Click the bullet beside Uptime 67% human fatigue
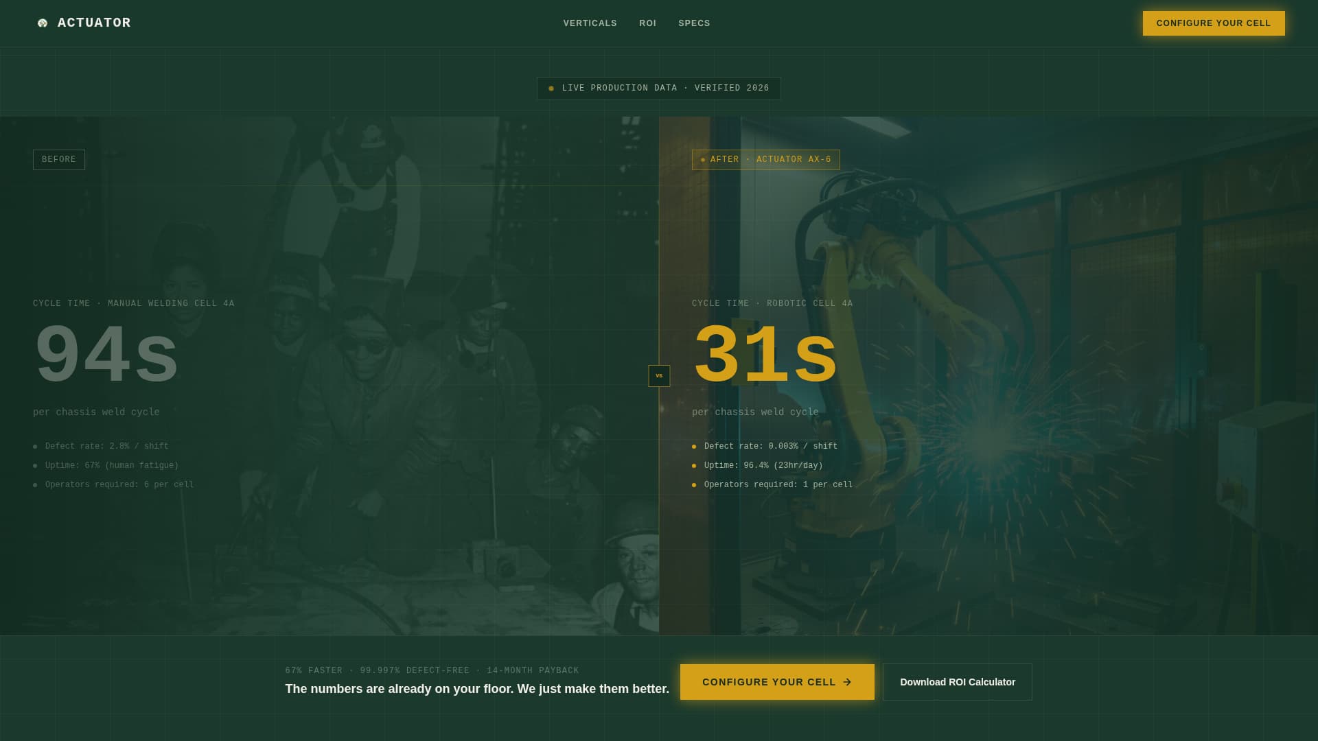 (36, 465)
